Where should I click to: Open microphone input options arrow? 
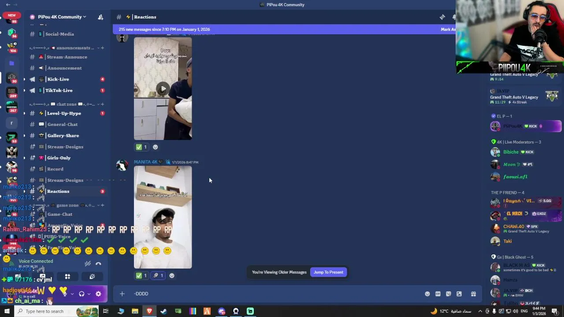tap(72, 294)
